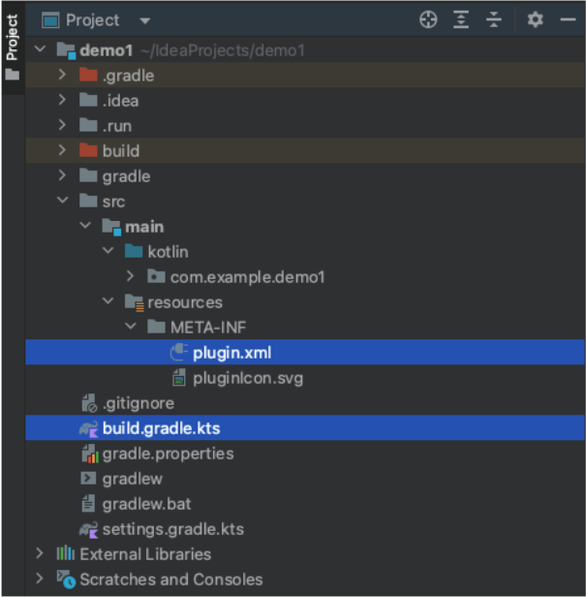
Task: Collapse the src folder
Action: pyautogui.click(x=62, y=201)
